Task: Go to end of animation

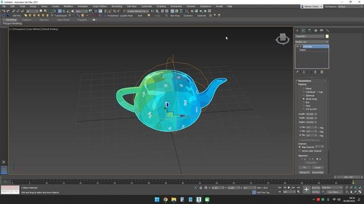Action: (298, 188)
